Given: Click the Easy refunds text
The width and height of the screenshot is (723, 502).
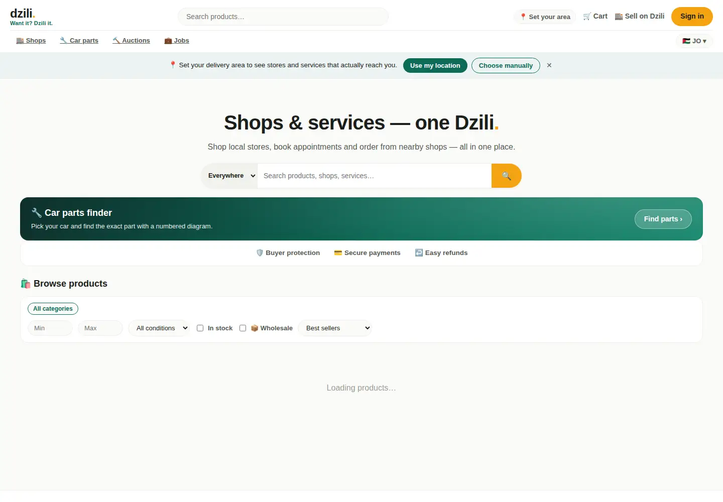Looking at the screenshot, I should [x=446, y=253].
